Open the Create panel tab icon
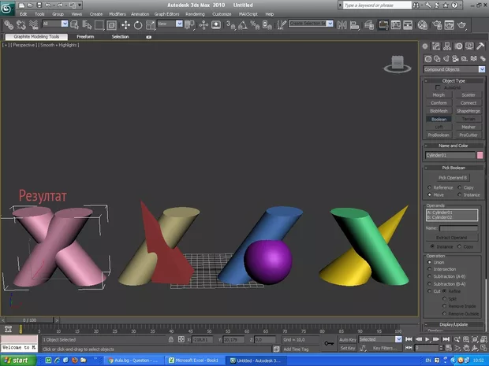This screenshot has width=489, height=366. [x=426, y=47]
